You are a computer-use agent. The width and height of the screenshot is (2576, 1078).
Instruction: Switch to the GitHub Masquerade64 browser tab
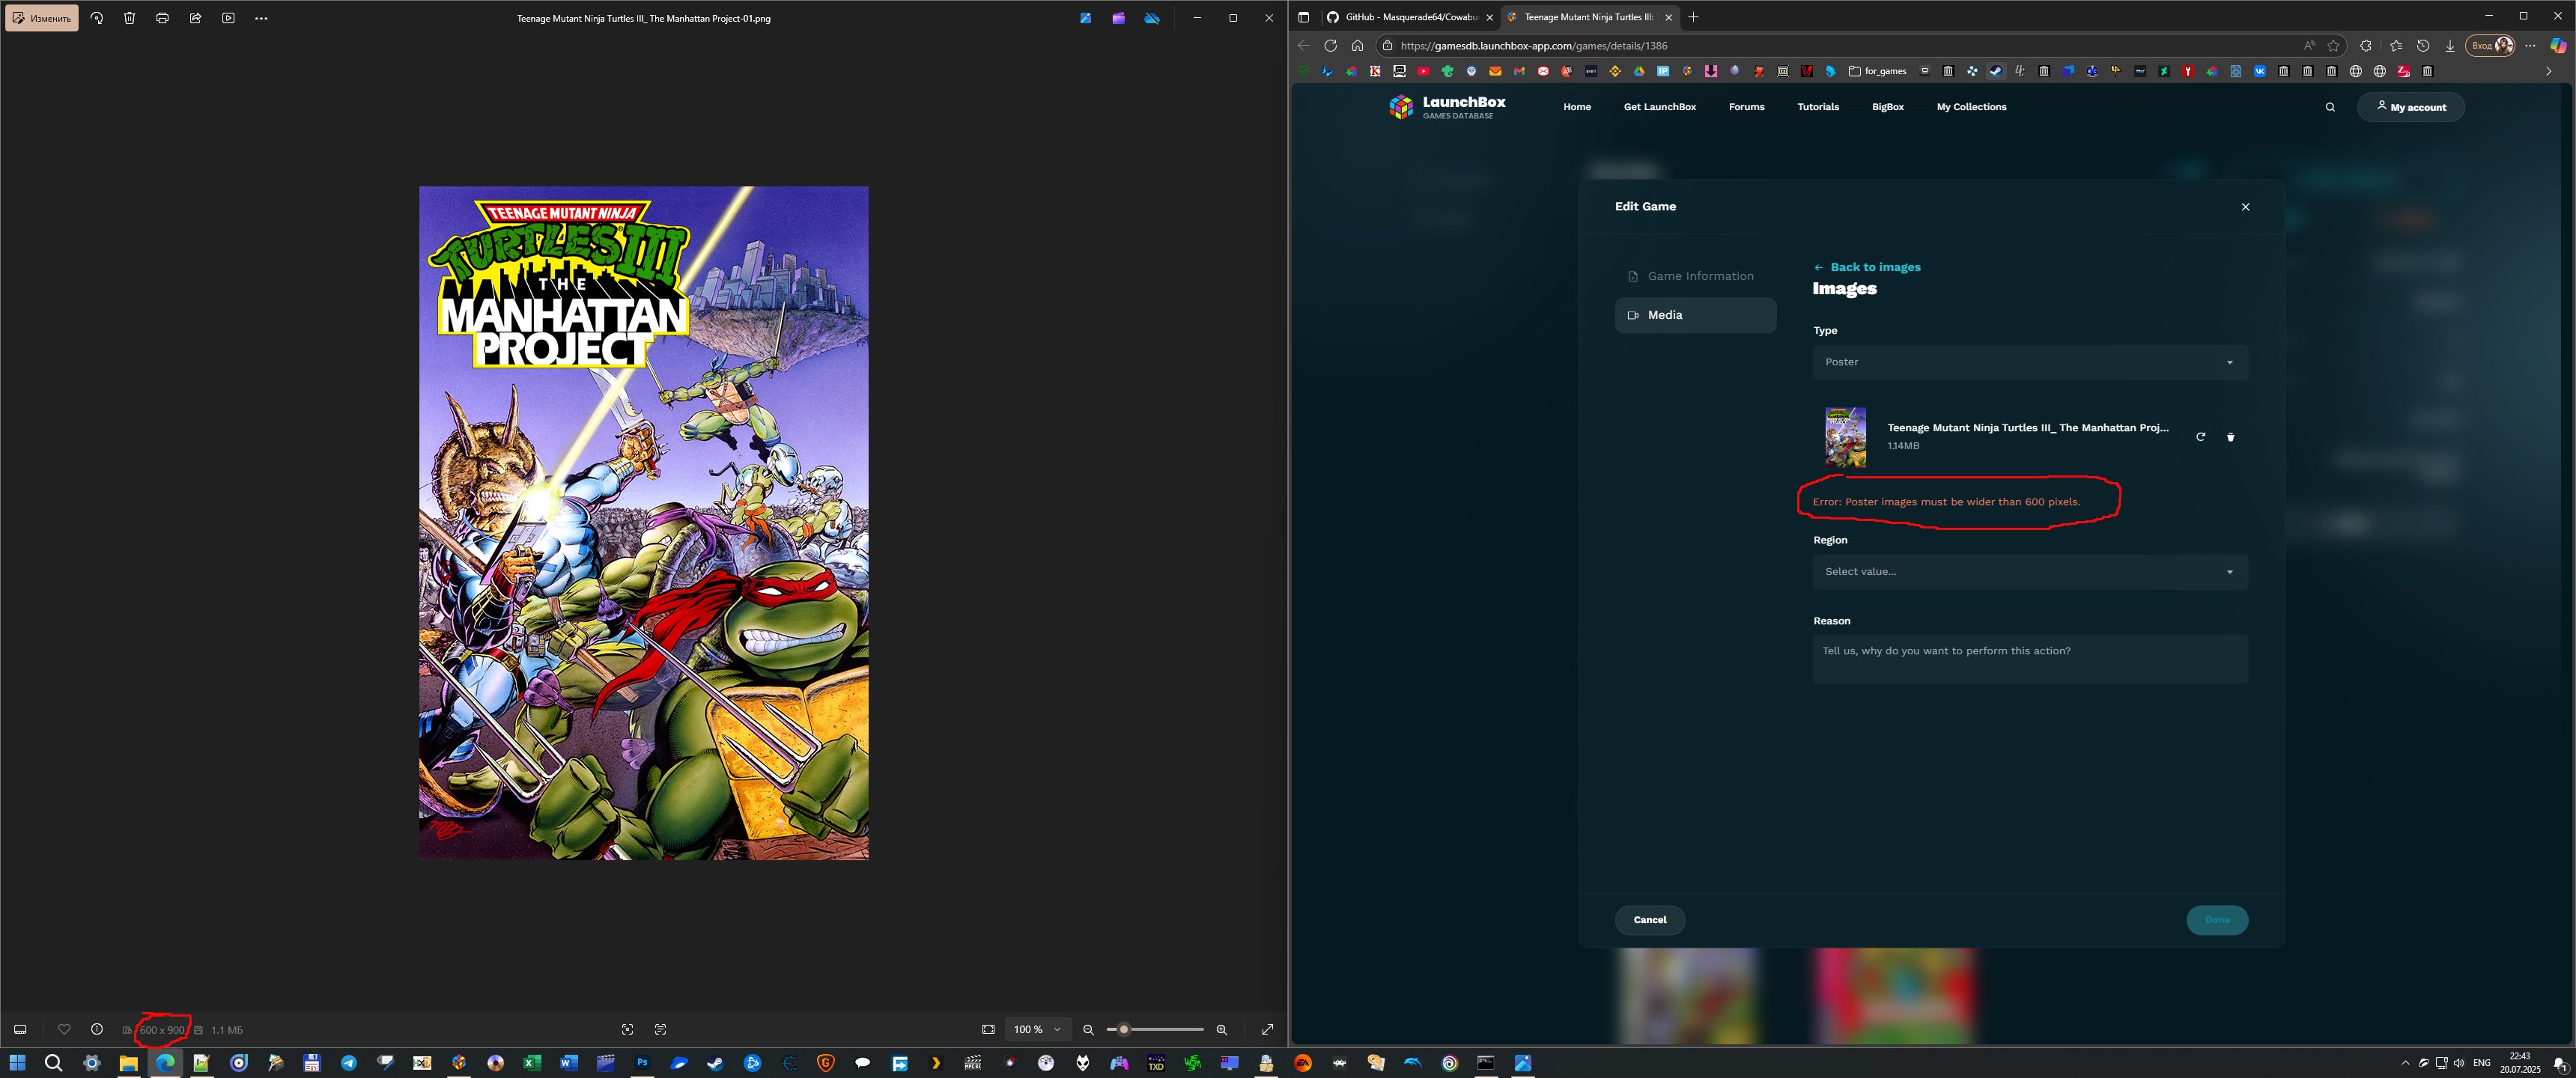click(x=1409, y=17)
